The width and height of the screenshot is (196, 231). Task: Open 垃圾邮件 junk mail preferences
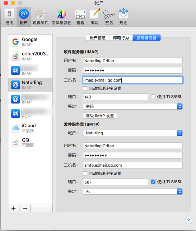[41, 17]
